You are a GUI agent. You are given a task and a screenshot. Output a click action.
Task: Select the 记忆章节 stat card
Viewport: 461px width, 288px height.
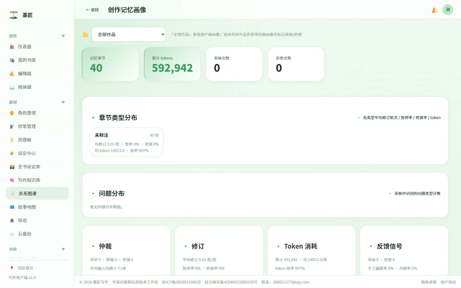coord(110,64)
